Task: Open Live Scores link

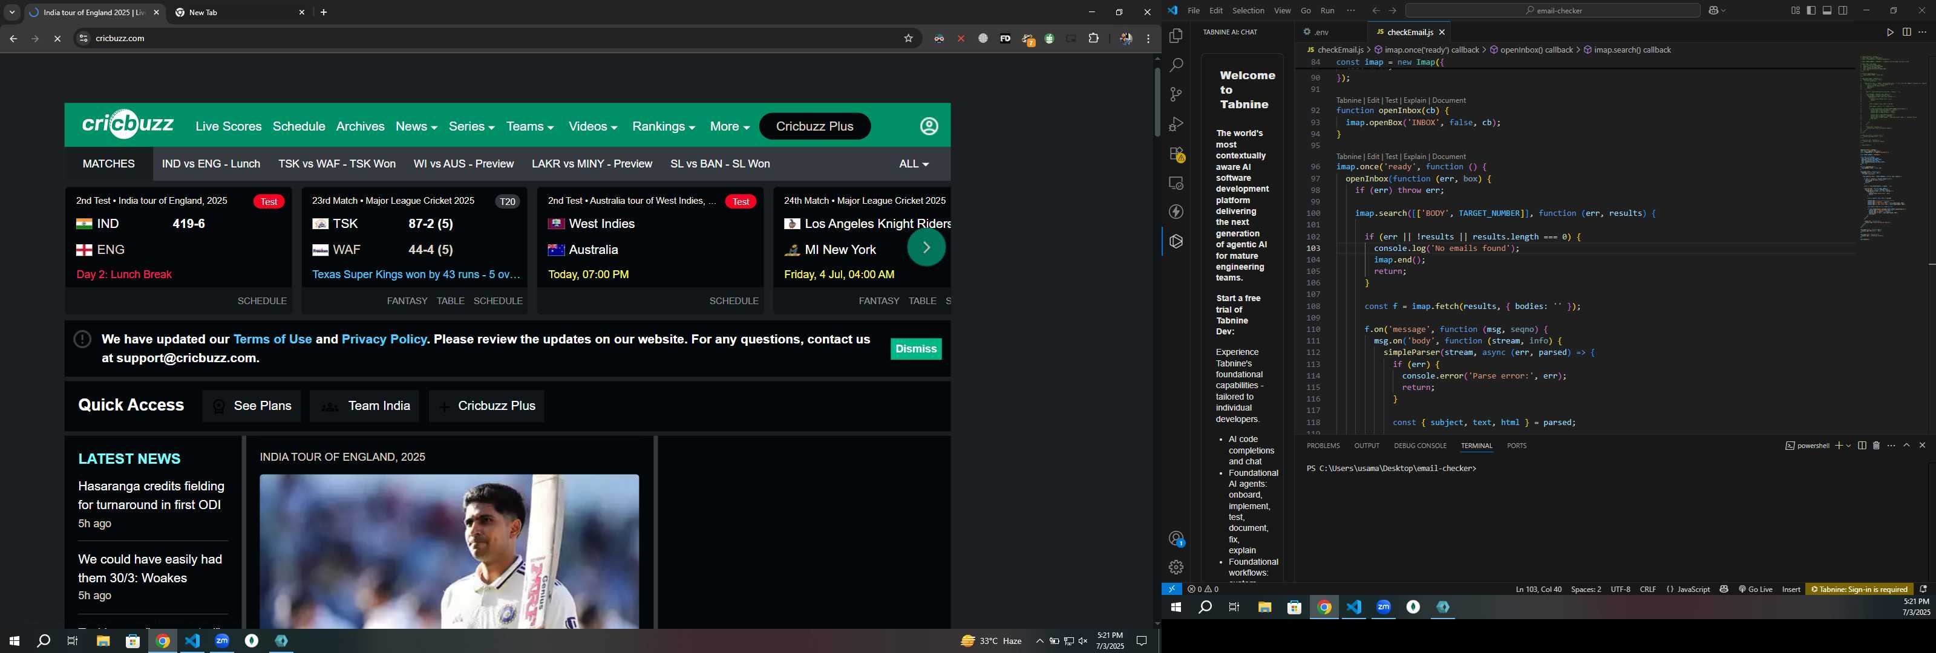Action: click(x=229, y=126)
